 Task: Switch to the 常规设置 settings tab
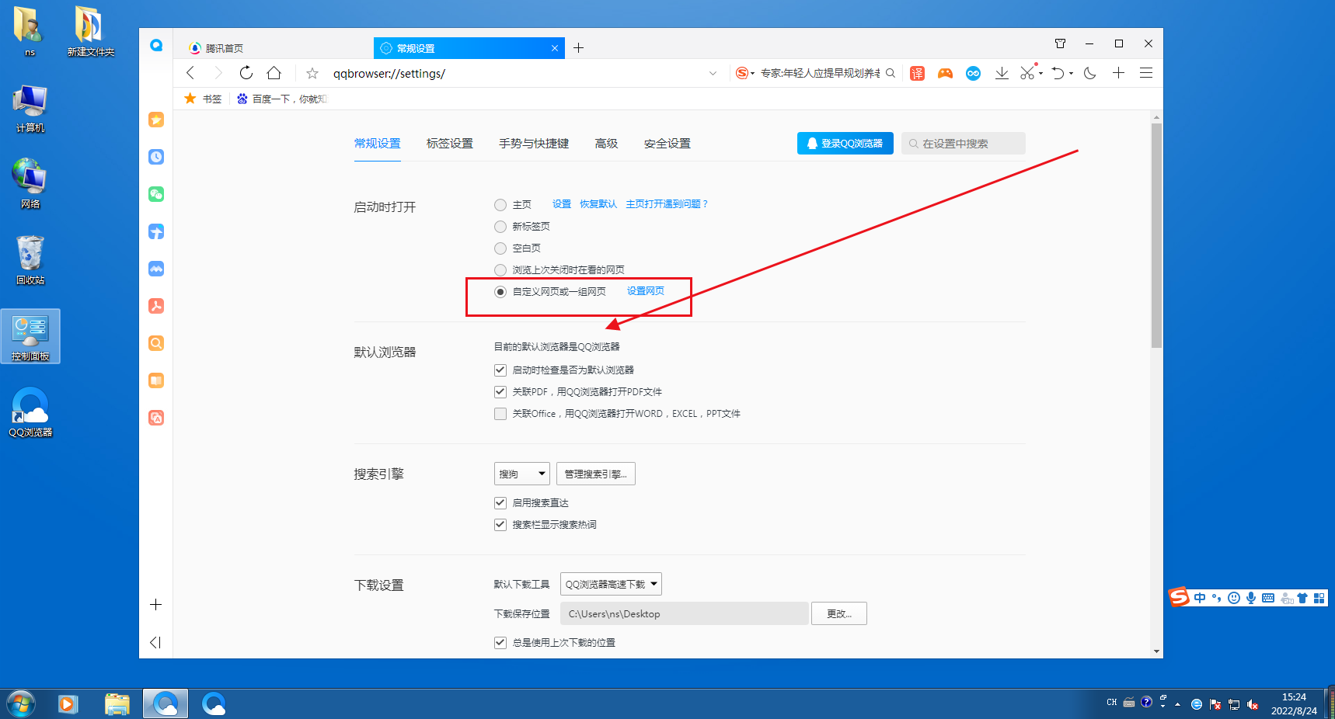(x=378, y=144)
